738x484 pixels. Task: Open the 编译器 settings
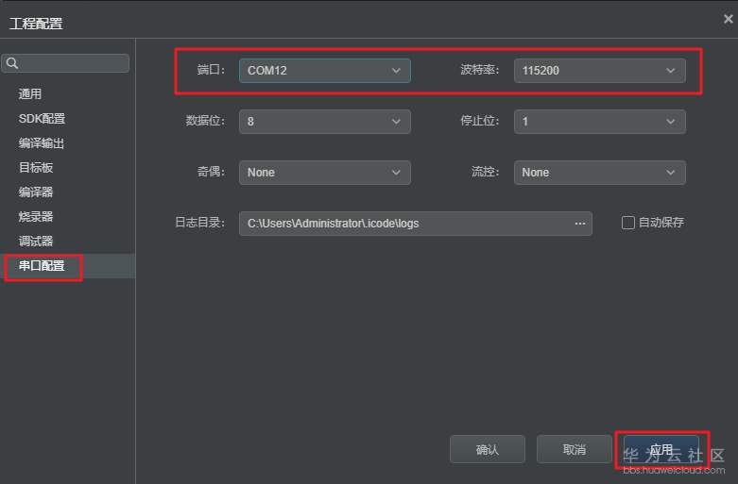[36, 192]
